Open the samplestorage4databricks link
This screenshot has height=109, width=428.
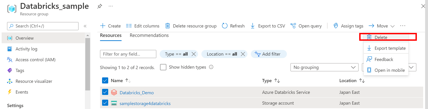(145, 103)
